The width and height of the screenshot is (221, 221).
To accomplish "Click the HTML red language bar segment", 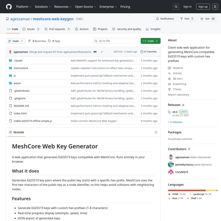I will pyautogui.click(x=187, y=190).
